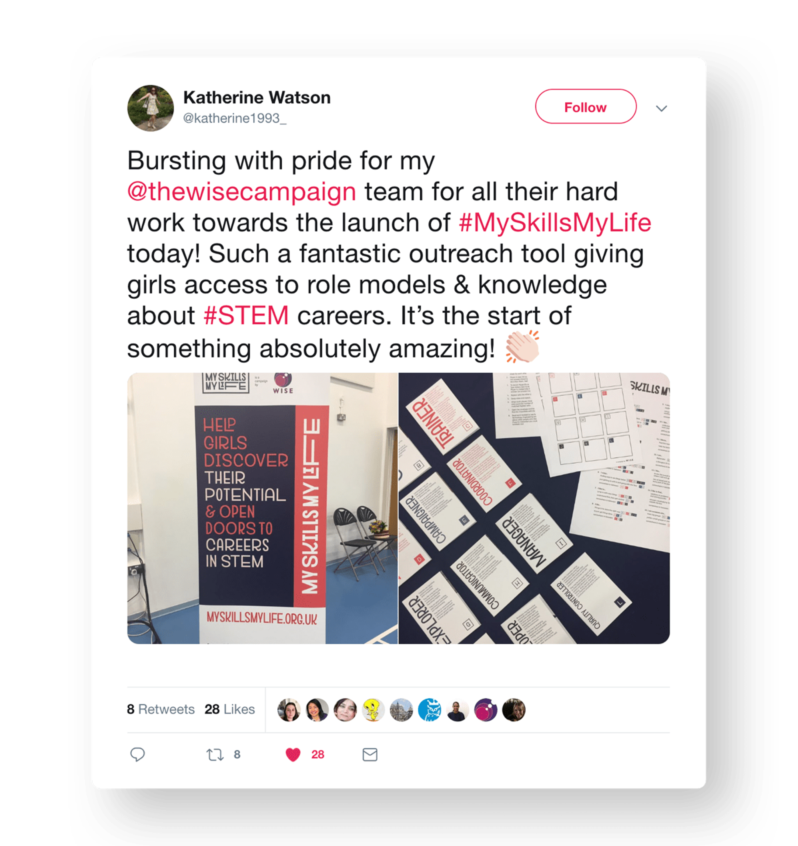Click the first liker avatar in row
798x846 pixels.
point(289,710)
